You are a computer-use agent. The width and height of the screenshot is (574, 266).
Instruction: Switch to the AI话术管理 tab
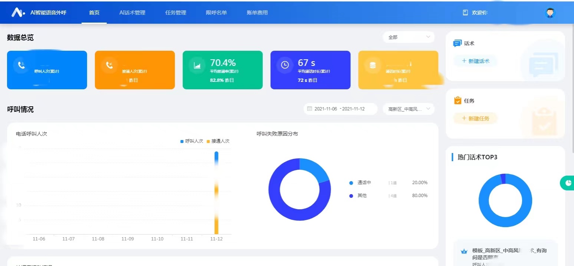(132, 13)
